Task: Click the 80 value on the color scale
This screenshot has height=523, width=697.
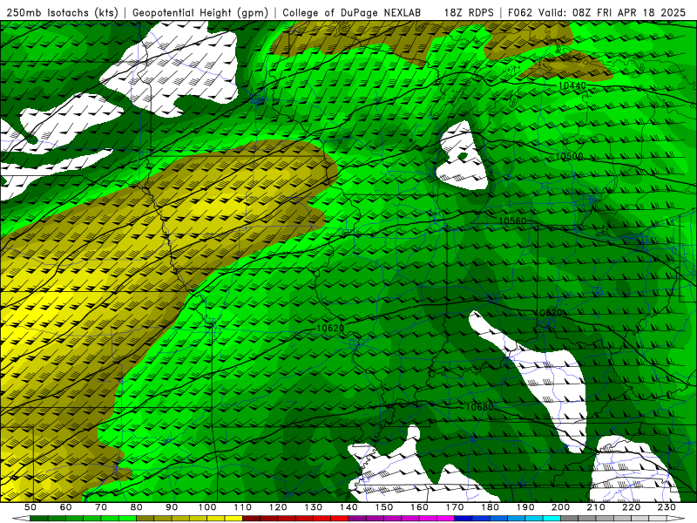Action: pos(137,507)
